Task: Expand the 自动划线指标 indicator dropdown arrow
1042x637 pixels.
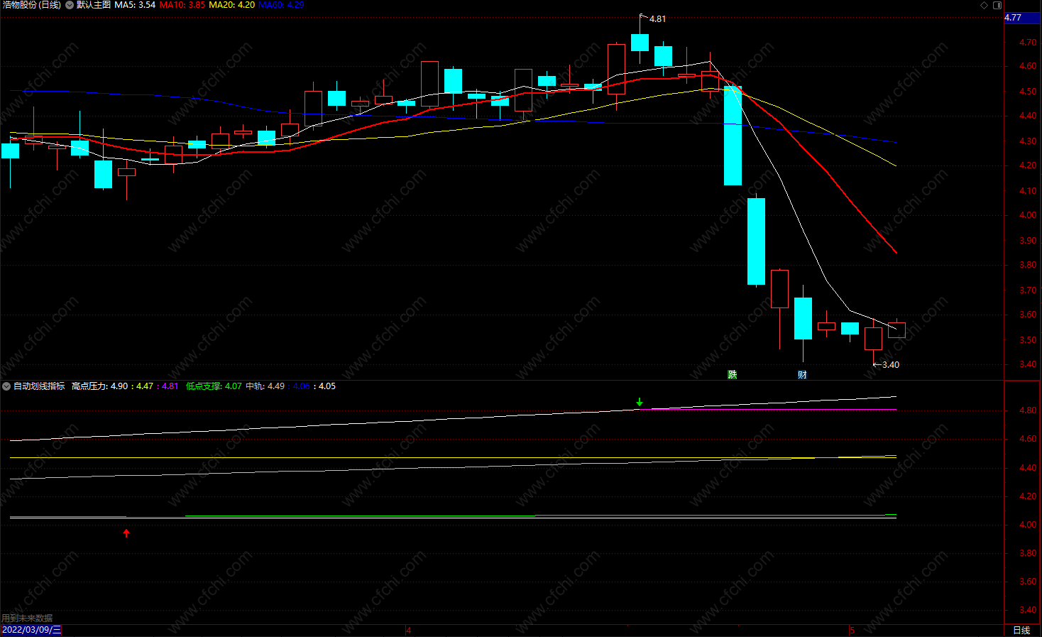Action: pos(6,386)
